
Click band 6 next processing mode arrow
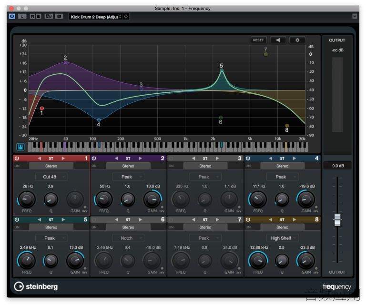coord(140,219)
